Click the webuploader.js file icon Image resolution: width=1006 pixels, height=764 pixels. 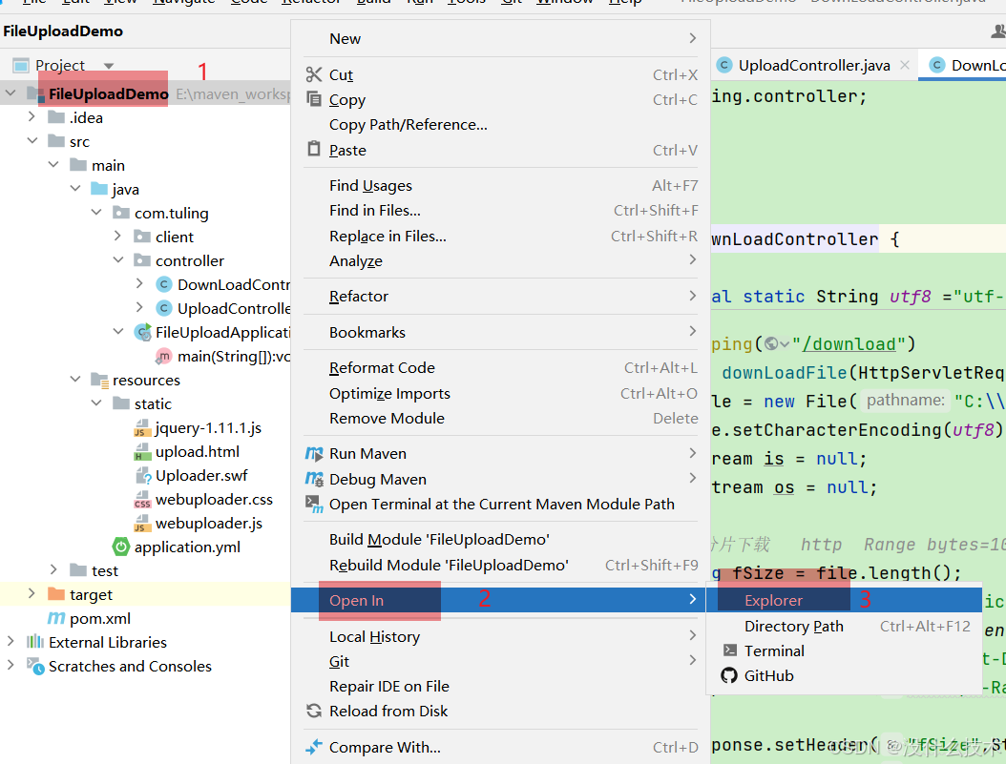click(142, 523)
